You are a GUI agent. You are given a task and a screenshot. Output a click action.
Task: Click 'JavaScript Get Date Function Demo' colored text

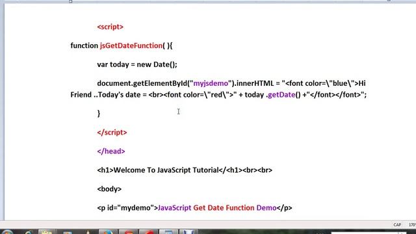(217, 208)
